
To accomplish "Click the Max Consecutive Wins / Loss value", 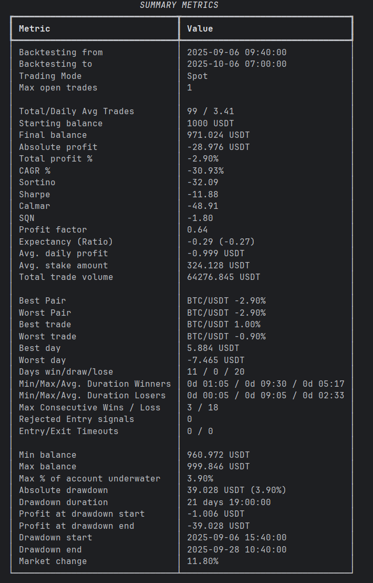I will tap(203, 407).
